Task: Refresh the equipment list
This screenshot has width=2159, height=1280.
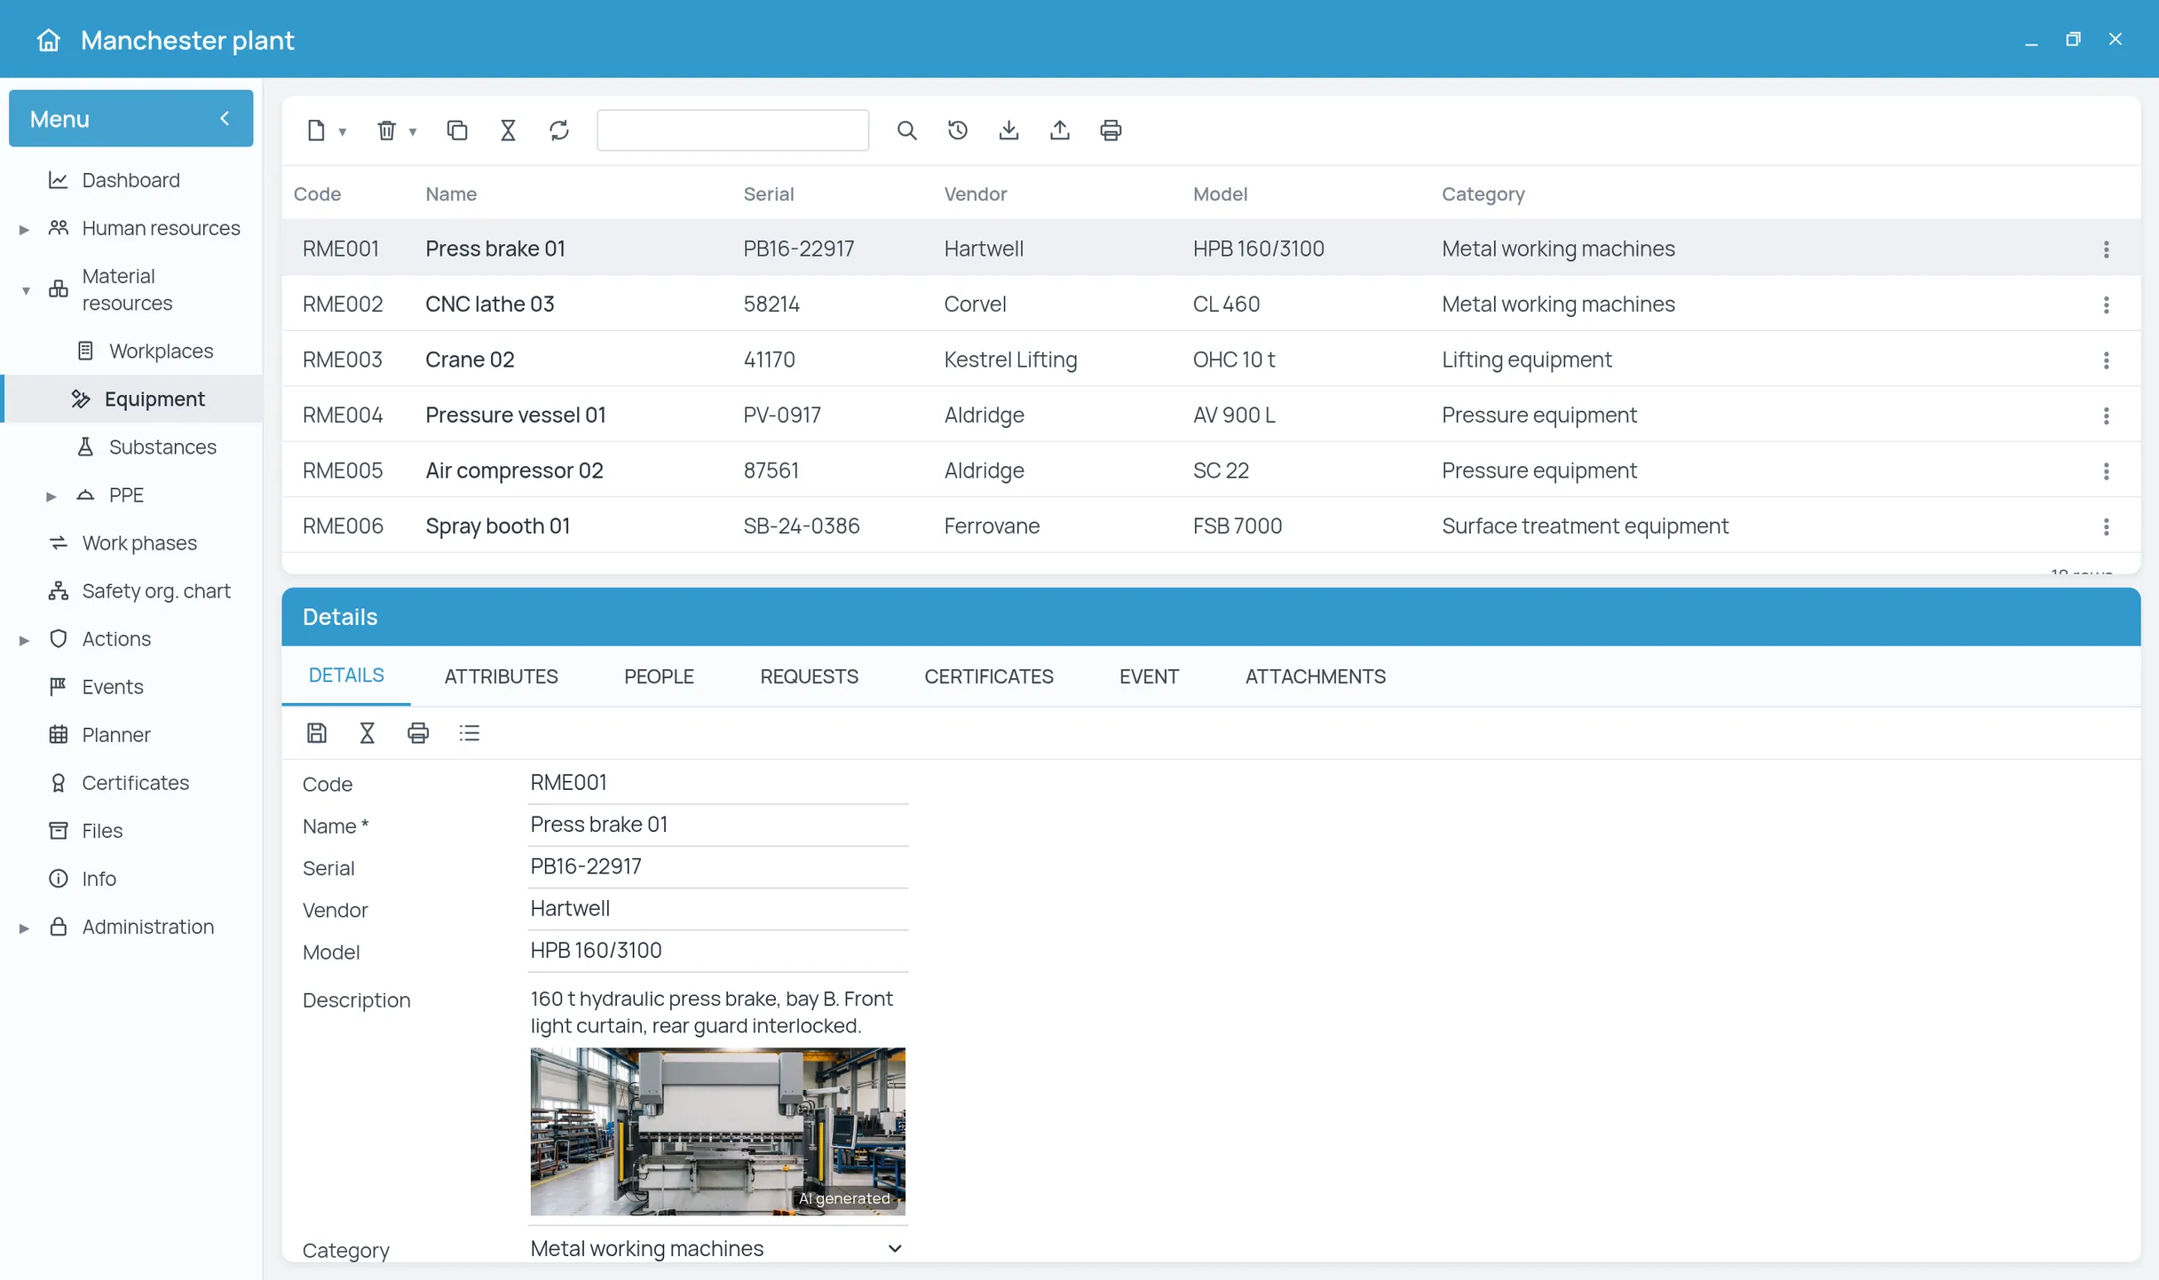Action: [559, 130]
